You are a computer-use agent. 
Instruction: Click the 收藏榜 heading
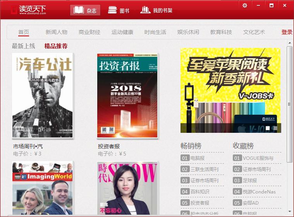[x=243, y=146]
